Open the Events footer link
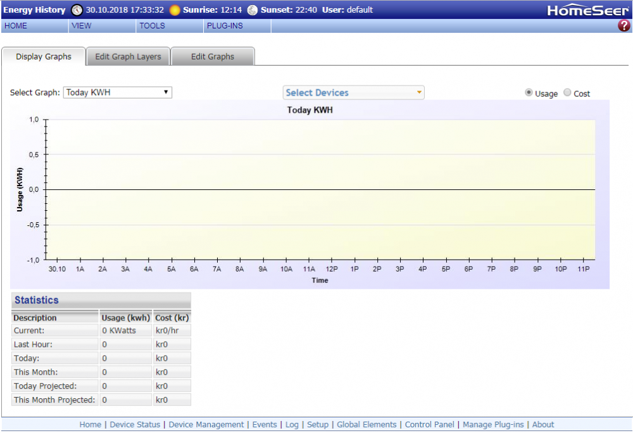 click(265, 425)
